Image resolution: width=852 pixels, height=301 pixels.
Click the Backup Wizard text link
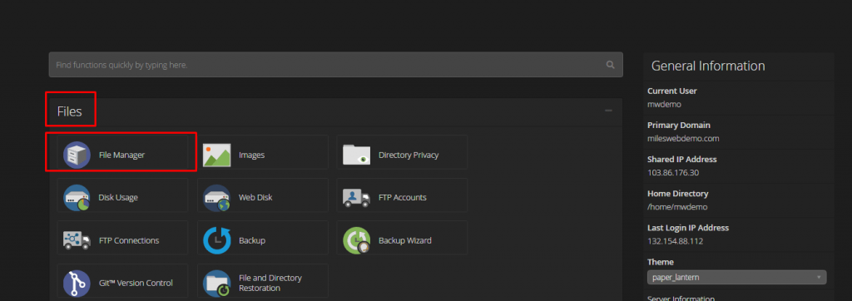405,240
